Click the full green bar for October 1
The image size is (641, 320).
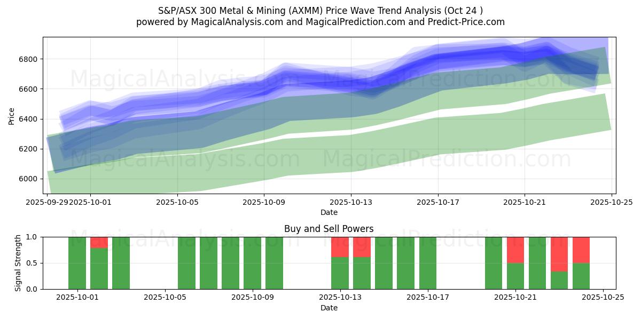tap(77, 263)
